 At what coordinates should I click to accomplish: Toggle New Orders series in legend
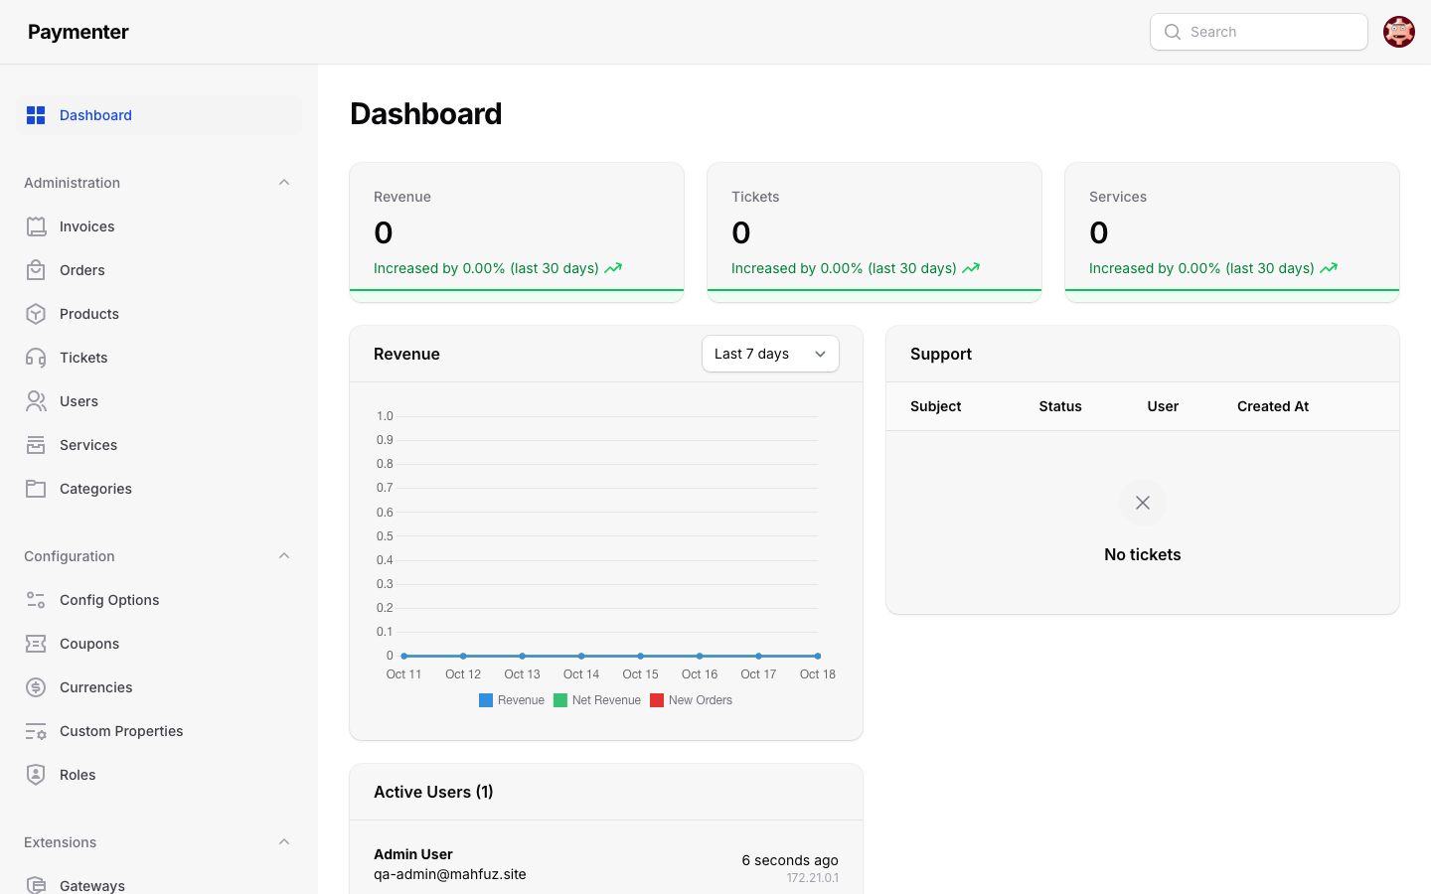[691, 700]
